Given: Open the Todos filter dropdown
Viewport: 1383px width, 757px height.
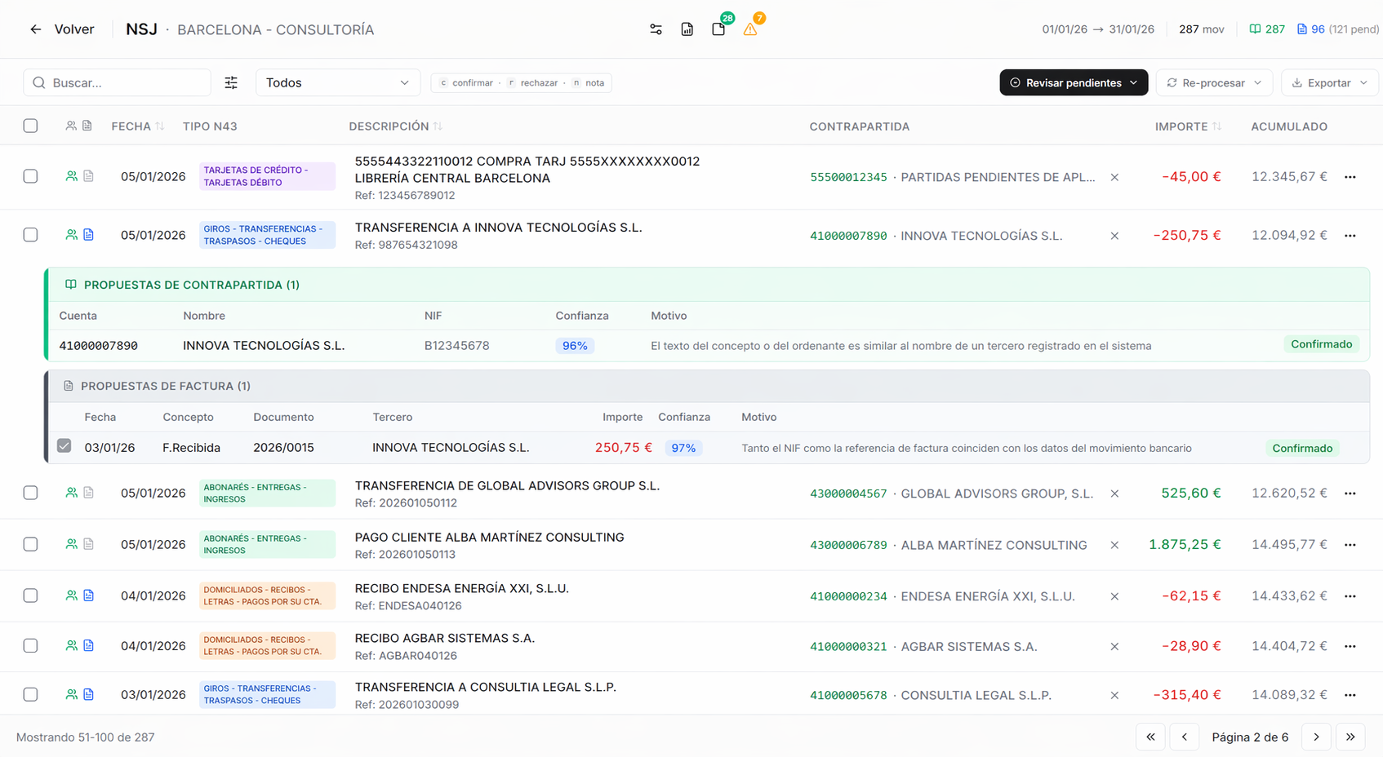Looking at the screenshot, I should (337, 82).
